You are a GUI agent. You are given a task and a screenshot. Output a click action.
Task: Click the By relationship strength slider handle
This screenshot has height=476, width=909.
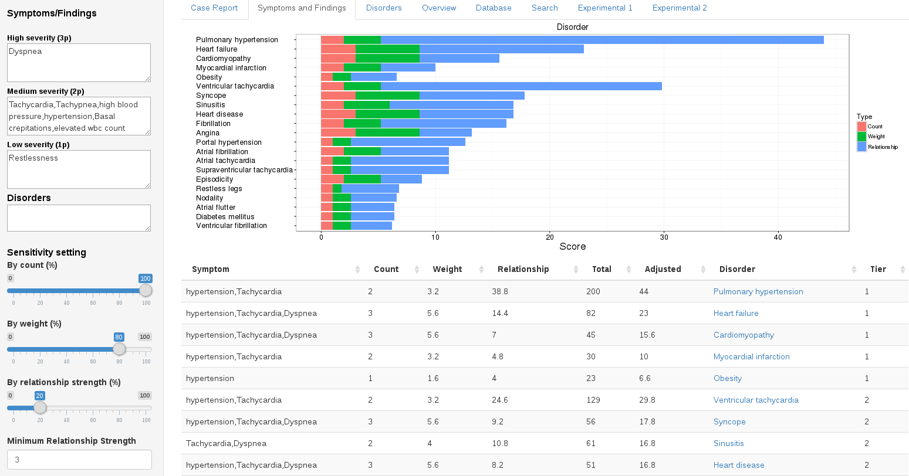[x=40, y=408]
